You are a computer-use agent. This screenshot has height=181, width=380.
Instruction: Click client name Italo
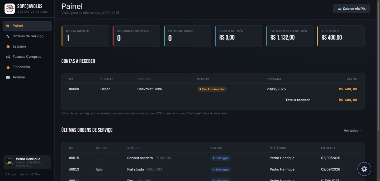[99, 169]
